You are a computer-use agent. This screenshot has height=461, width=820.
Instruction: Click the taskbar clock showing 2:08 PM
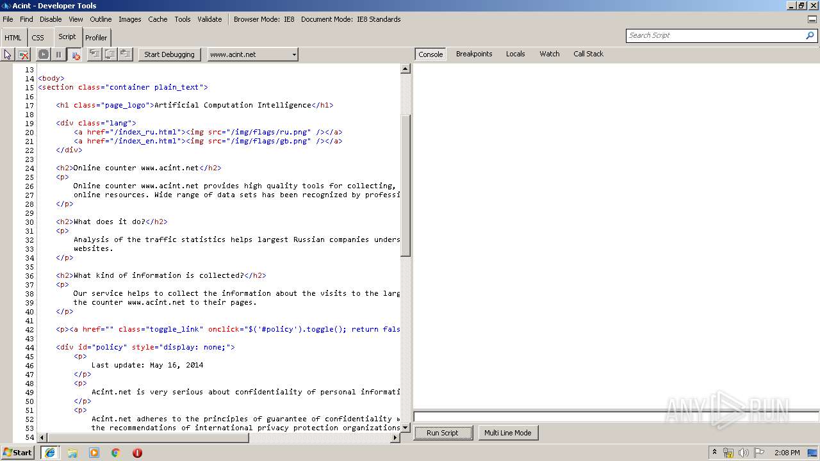tap(787, 453)
